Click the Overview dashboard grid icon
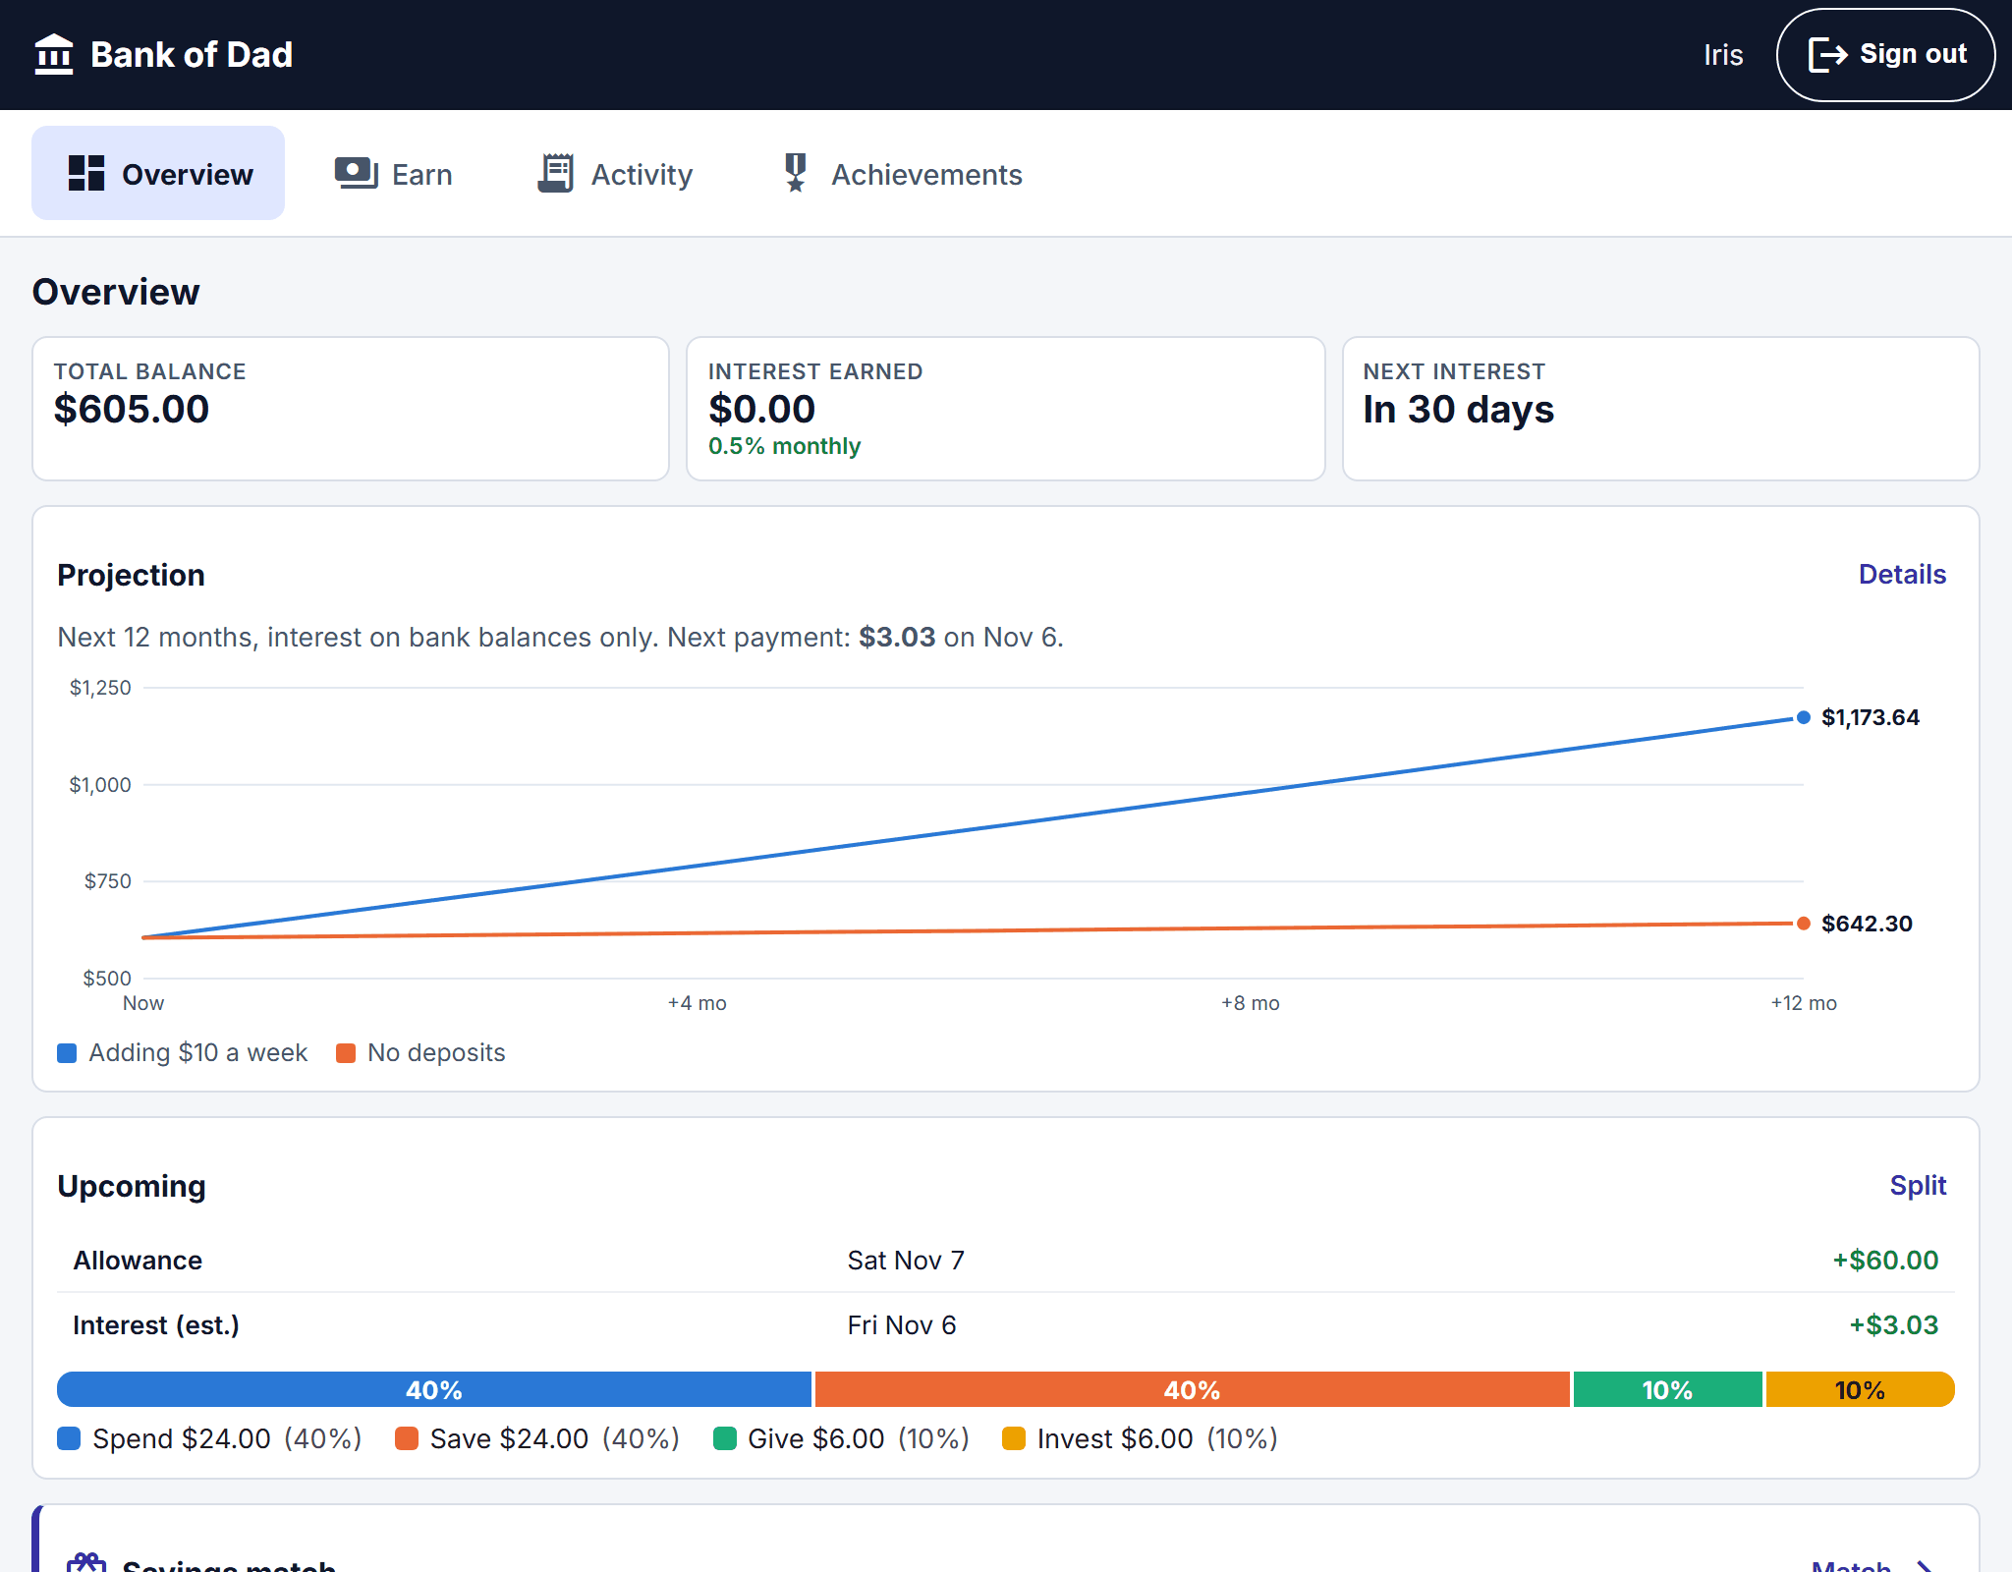This screenshot has height=1572, width=2012. pyautogui.click(x=86, y=173)
